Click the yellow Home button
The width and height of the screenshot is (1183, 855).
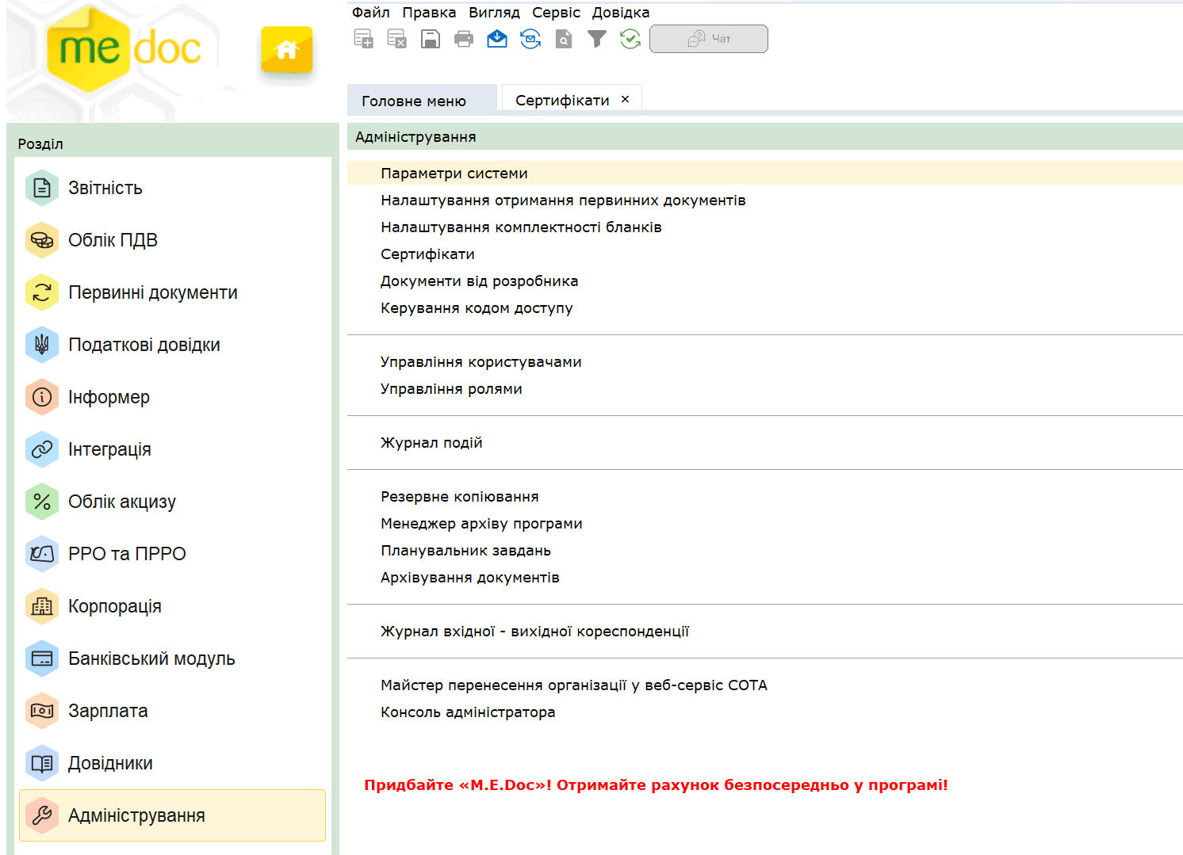point(286,50)
